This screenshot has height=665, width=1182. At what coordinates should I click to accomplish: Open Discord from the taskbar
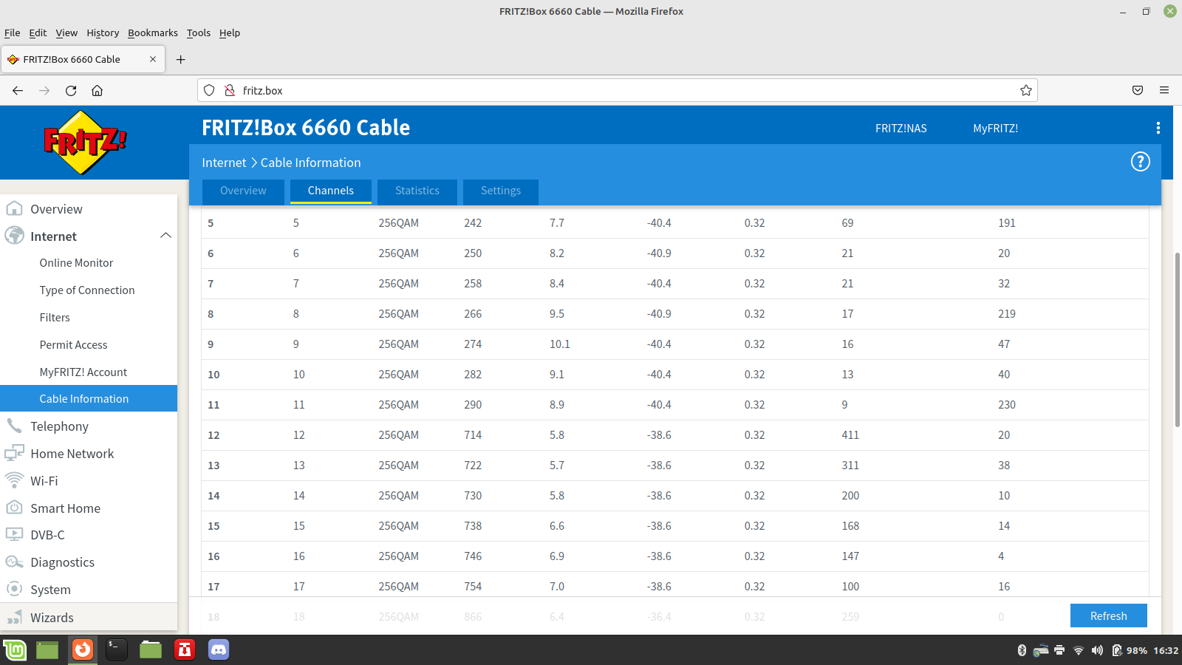click(x=218, y=649)
